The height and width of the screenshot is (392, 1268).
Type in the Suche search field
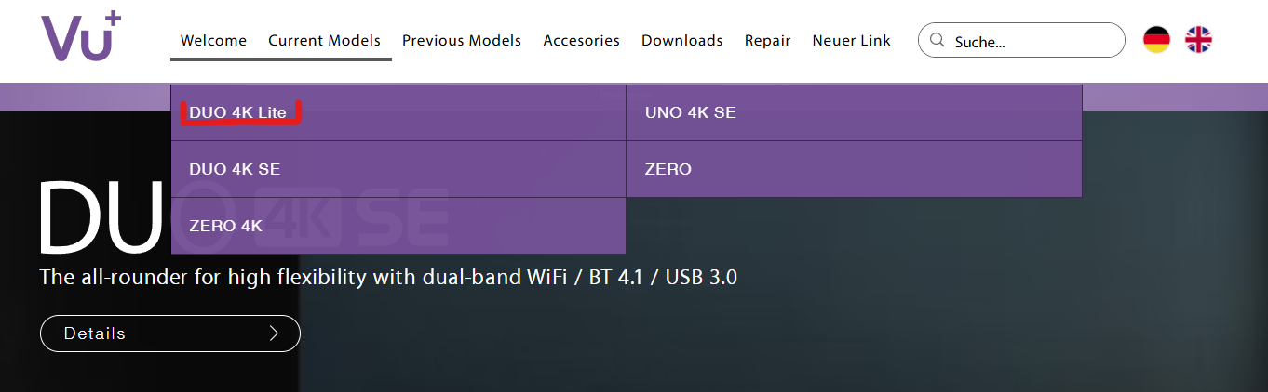point(1033,41)
